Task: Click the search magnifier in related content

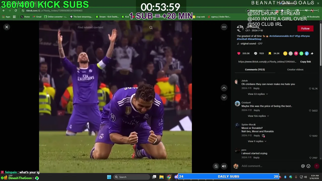Action: (151, 27)
